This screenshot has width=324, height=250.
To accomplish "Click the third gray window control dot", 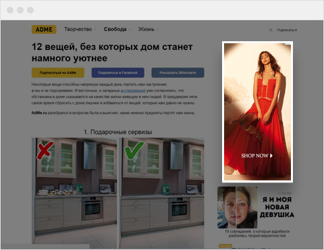I will [x=30, y=10].
